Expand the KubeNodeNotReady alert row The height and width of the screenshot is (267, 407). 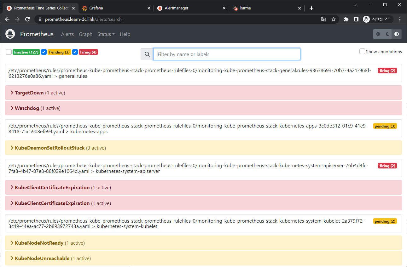point(39,243)
